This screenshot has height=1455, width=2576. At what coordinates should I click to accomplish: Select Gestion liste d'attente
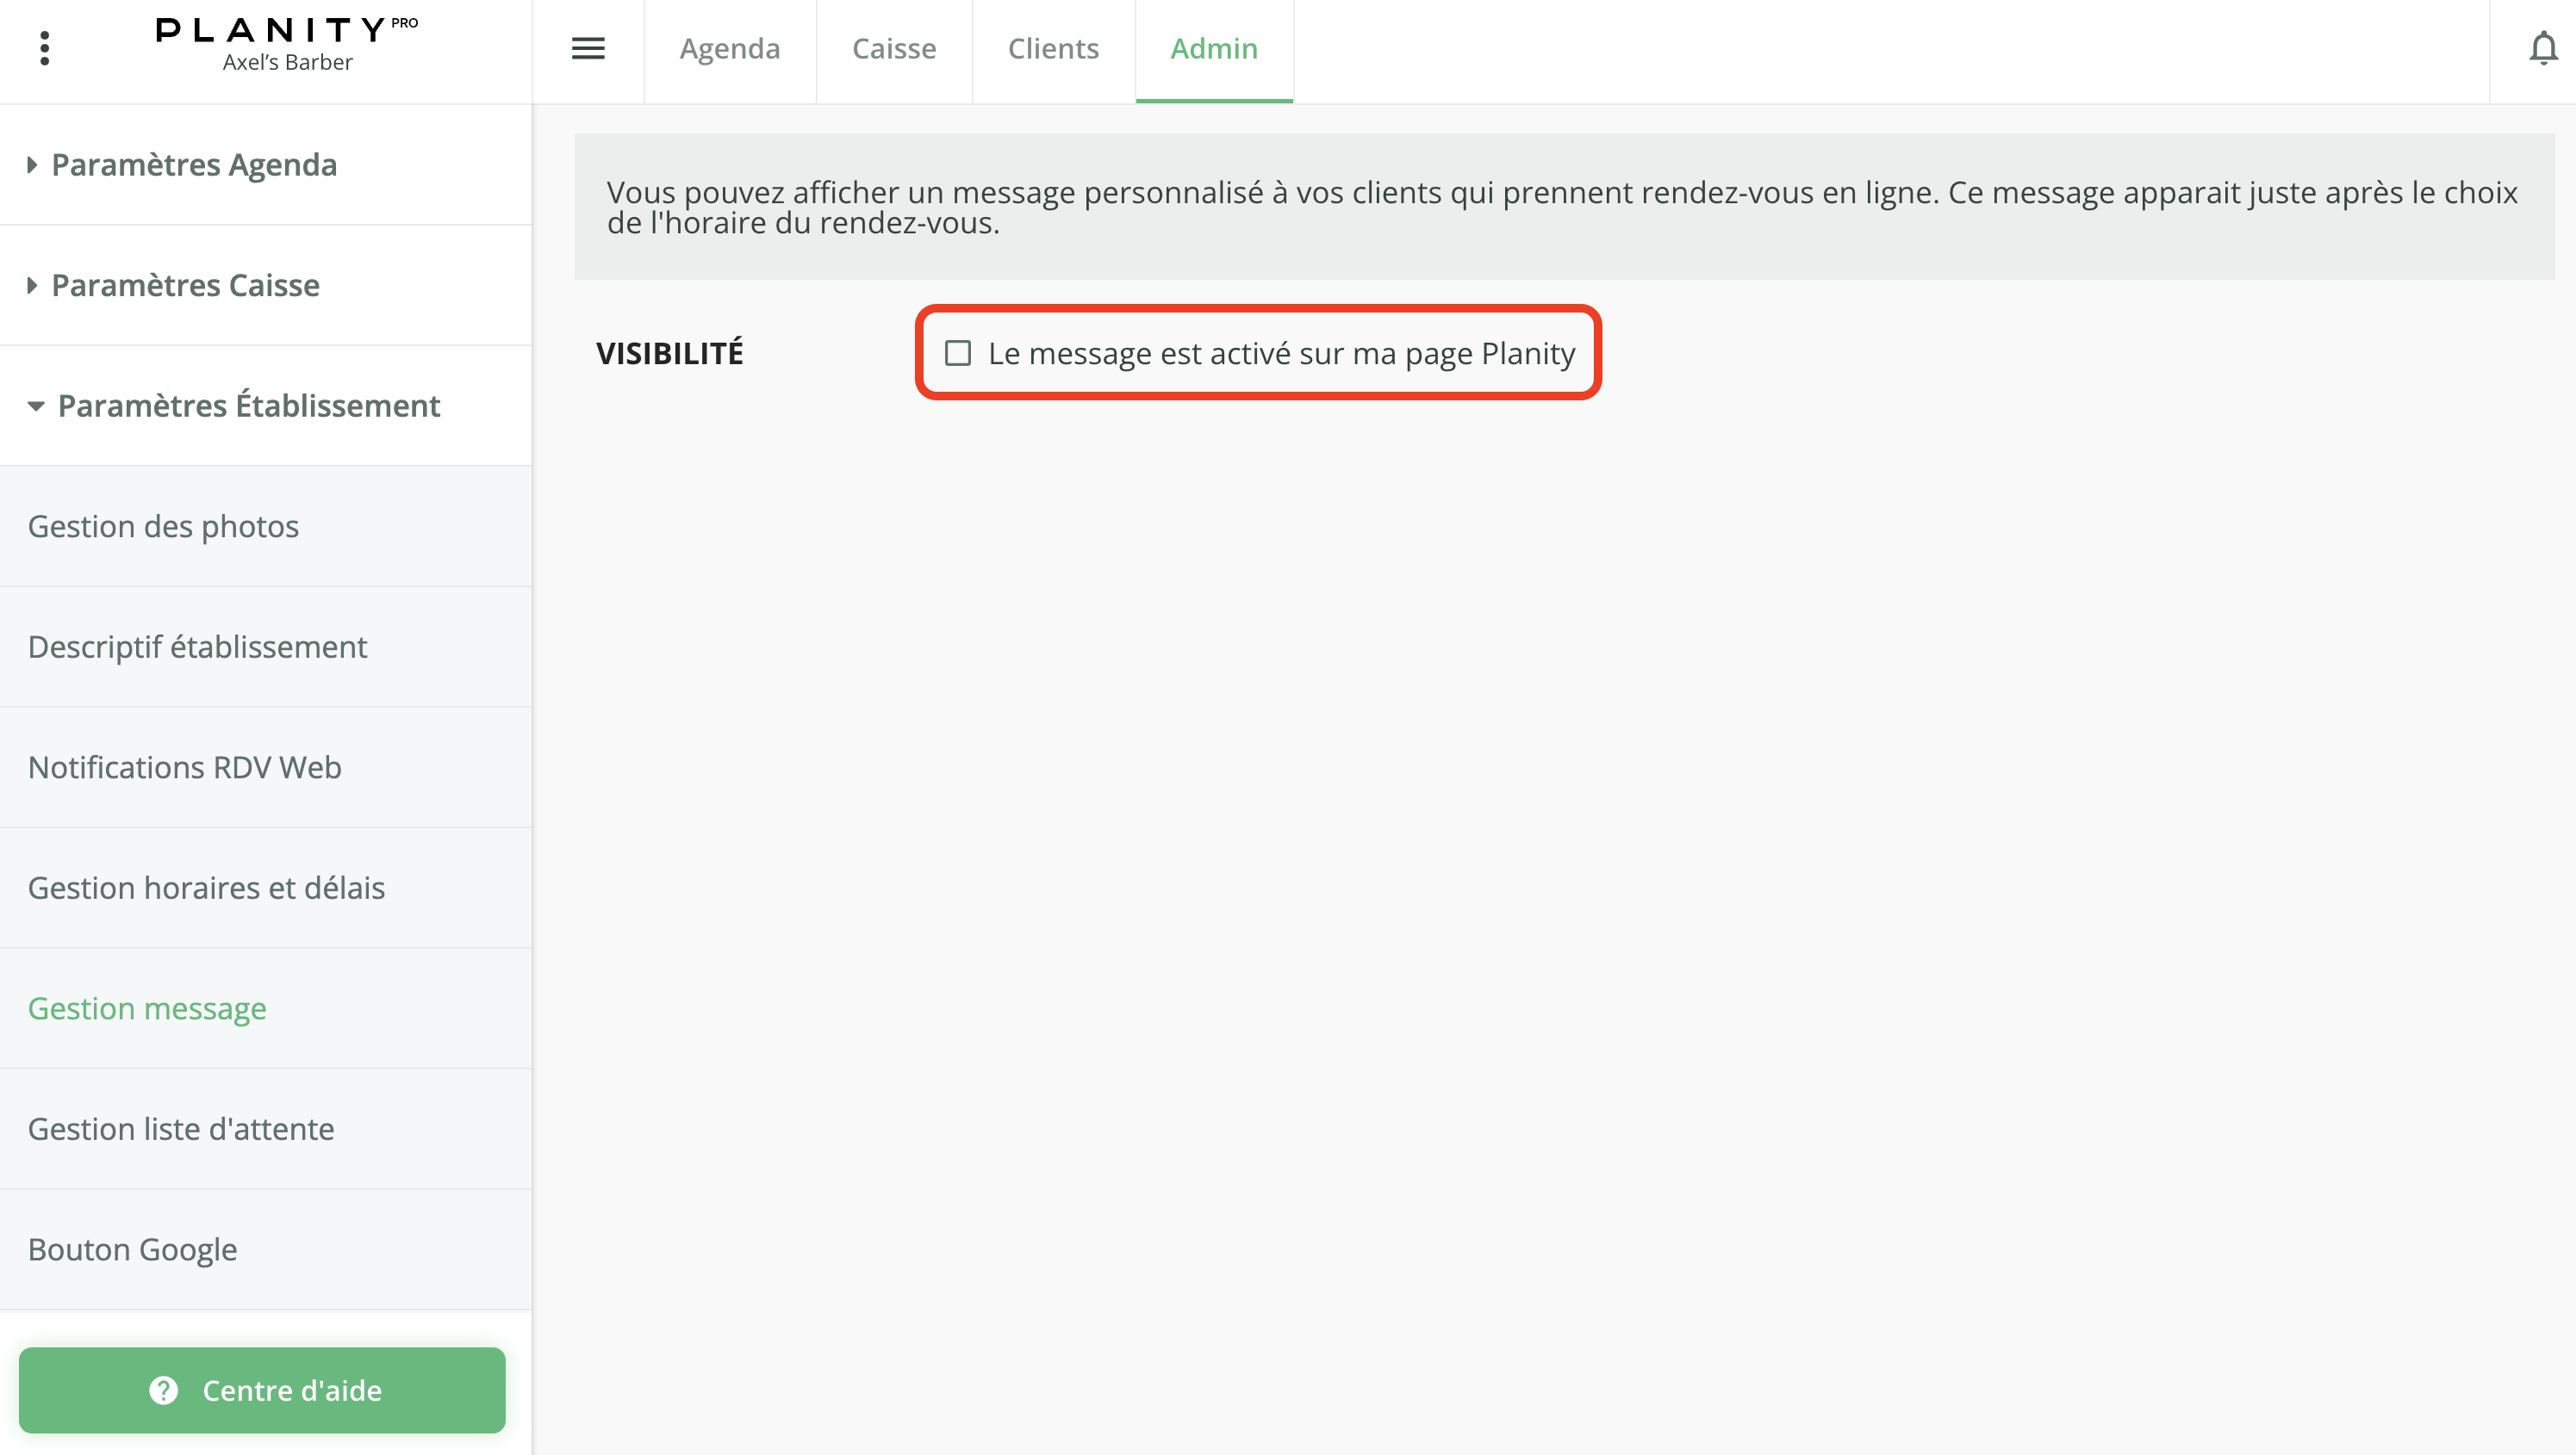181,1128
